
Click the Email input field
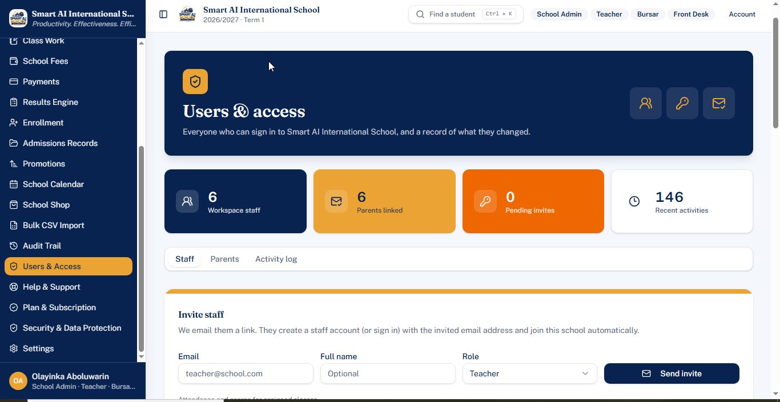(246, 373)
